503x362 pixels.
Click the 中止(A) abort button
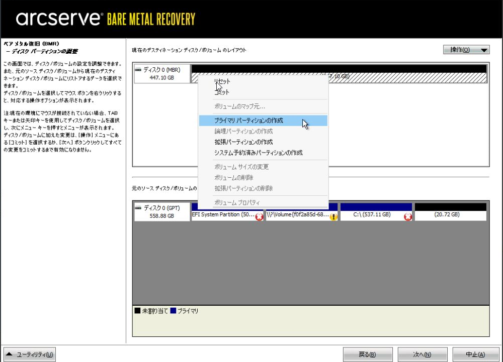476,354
